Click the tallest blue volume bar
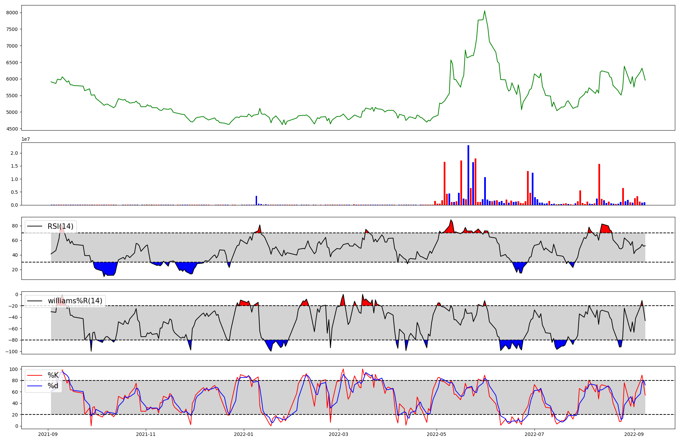Screen dimensions: 680x442 coord(468,175)
